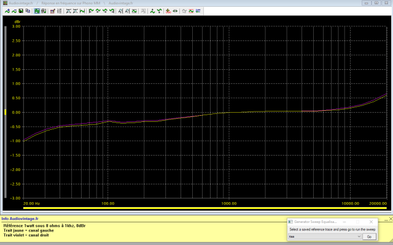Maximize the main Audiovintage.fr window
This screenshot has height=245, width=393.
[376, 3]
